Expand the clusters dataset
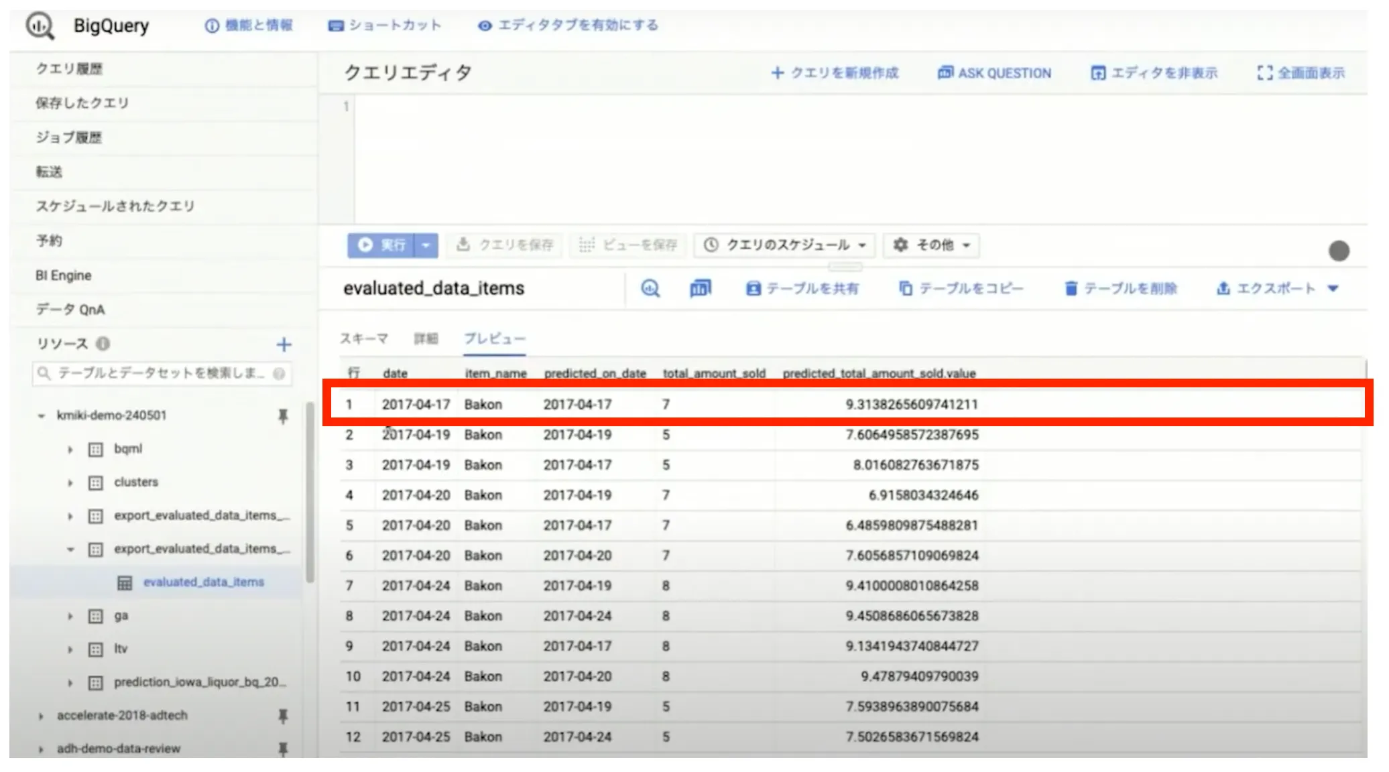The height and width of the screenshot is (772, 1389). click(70, 482)
